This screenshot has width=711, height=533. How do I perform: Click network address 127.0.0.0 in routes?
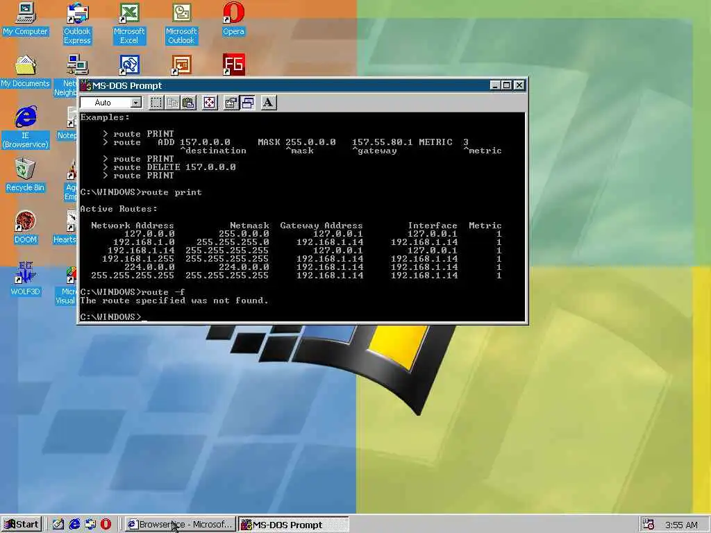tap(149, 234)
